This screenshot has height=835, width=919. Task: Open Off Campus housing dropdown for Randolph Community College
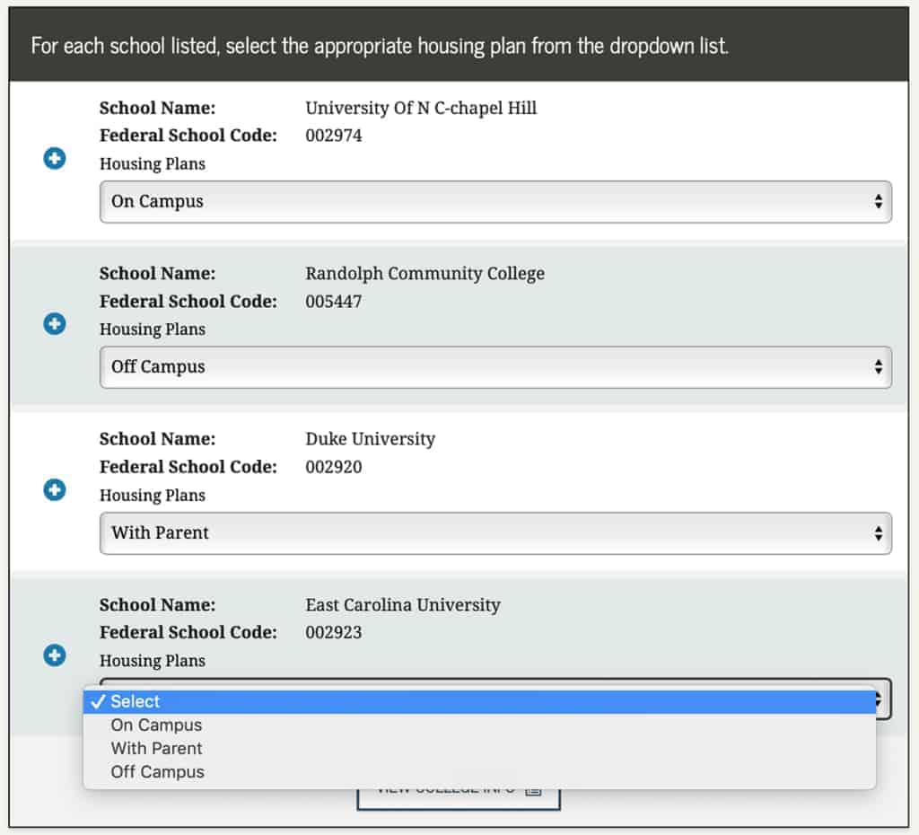click(x=495, y=367)
